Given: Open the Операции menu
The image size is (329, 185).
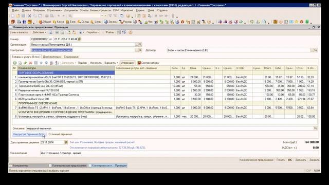Looking at the screenshot, I should pyautogui.click(x=39, y=10).
